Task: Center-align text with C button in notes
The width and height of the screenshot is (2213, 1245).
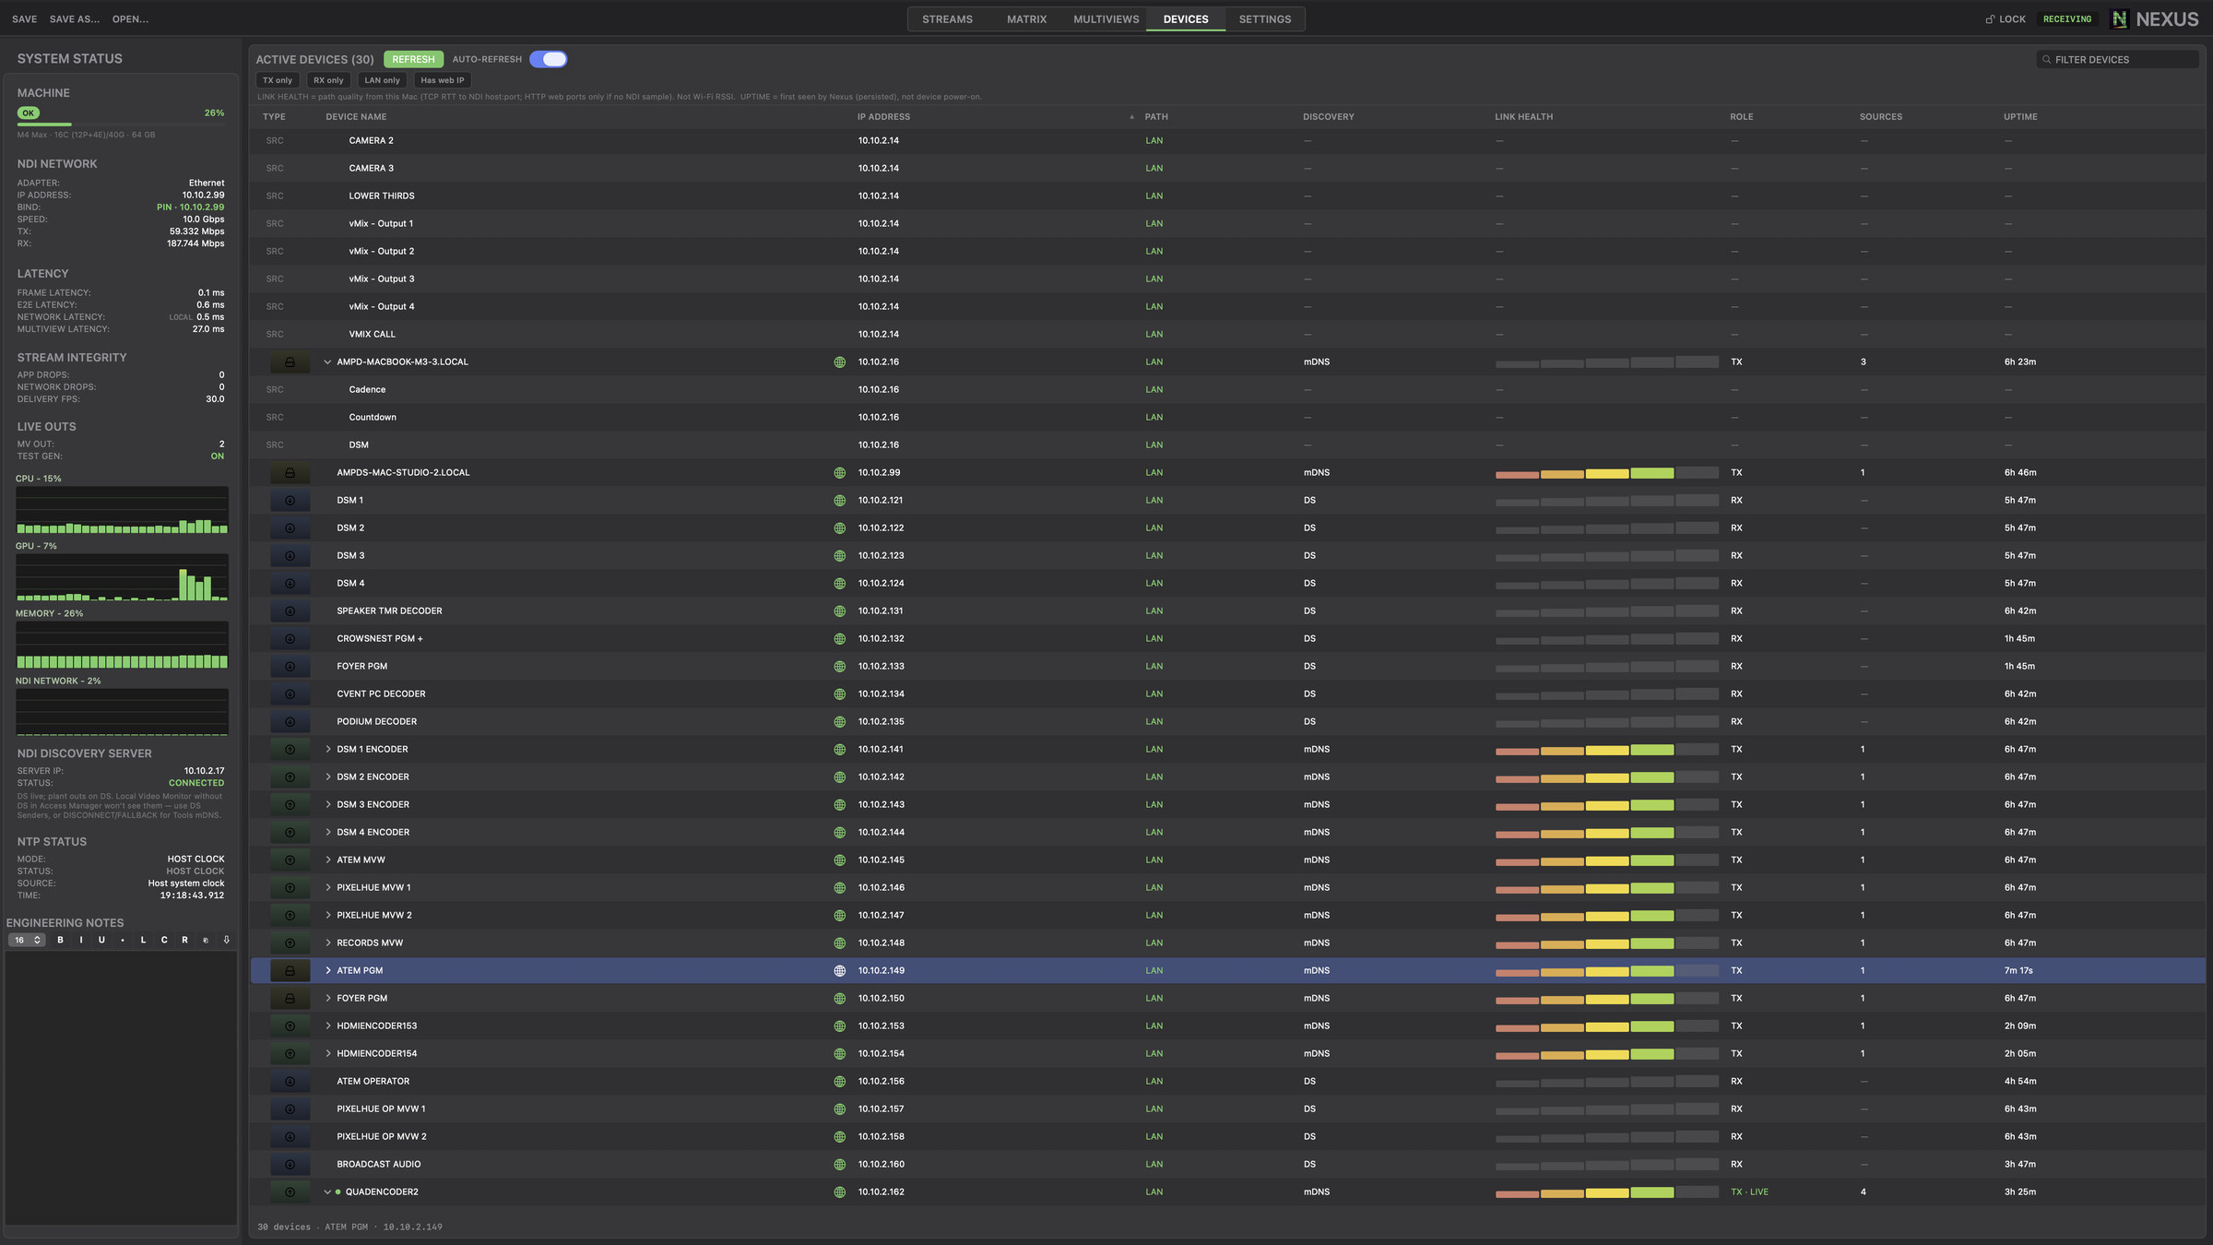Action: pos(164,940)
